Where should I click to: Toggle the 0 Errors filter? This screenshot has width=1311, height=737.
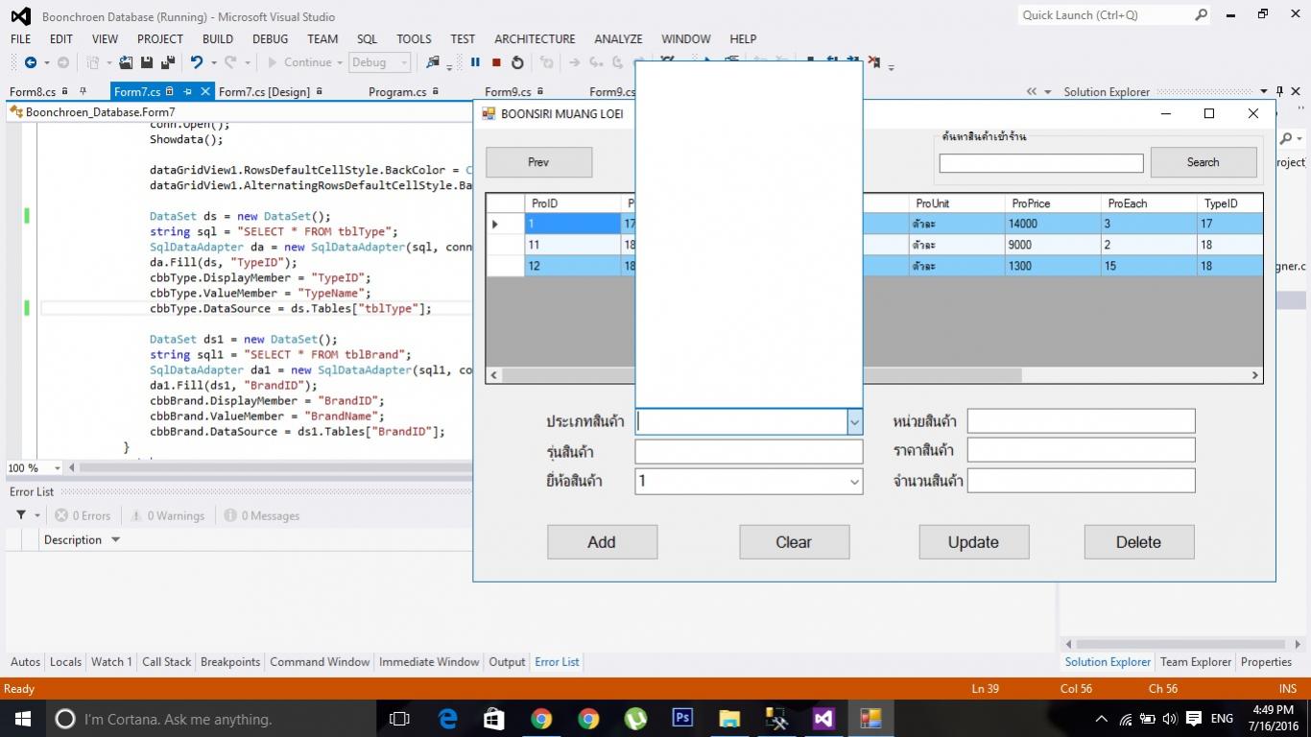pos(83,515)
